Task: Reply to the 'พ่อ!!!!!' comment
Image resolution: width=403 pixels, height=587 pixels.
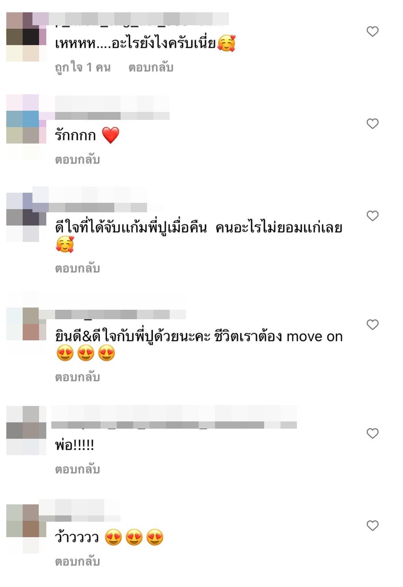Action: [77, 469]
